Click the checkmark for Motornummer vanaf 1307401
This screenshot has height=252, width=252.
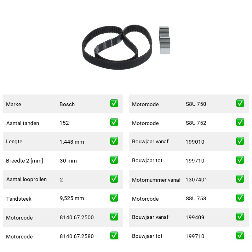(240, 179)
